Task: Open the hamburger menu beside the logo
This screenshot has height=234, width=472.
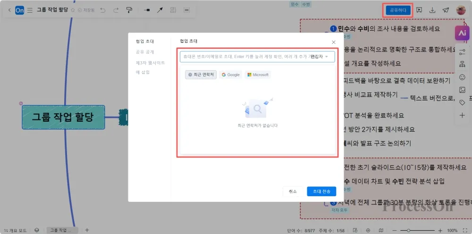Action: 30,10
